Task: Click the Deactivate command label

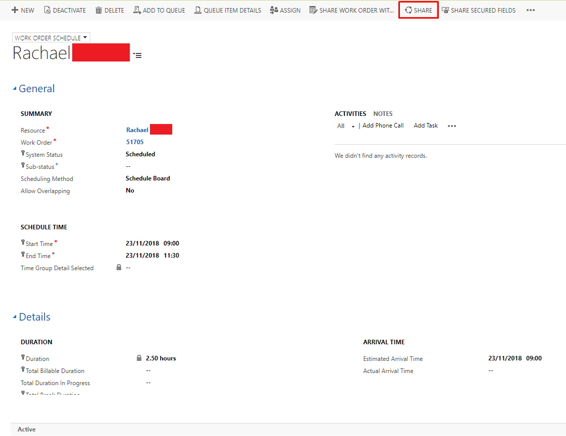Action: tap(69, 11)
